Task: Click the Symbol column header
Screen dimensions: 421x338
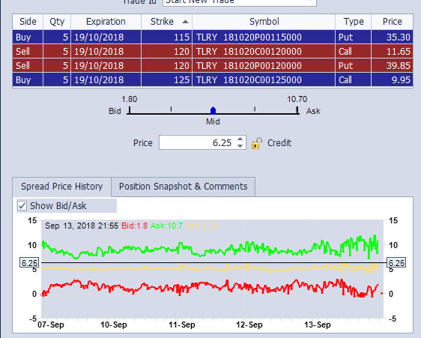Action: pos(264,22)
